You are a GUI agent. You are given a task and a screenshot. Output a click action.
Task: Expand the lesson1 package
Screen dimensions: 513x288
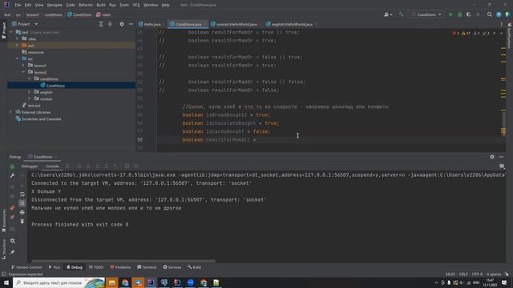click(x=23, y=66)
